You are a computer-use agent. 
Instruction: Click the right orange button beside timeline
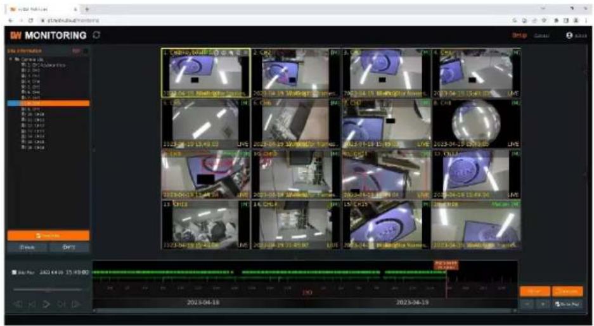pos(567,291)
